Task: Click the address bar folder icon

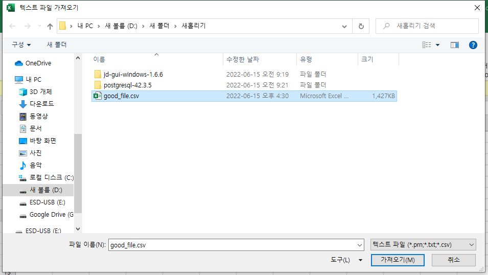Action: pos(62,26)
